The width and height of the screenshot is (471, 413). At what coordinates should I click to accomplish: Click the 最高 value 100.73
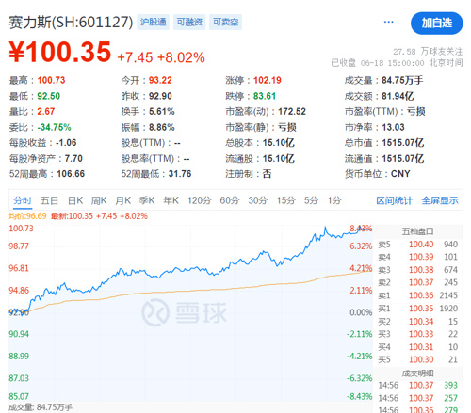pos(51,80)
